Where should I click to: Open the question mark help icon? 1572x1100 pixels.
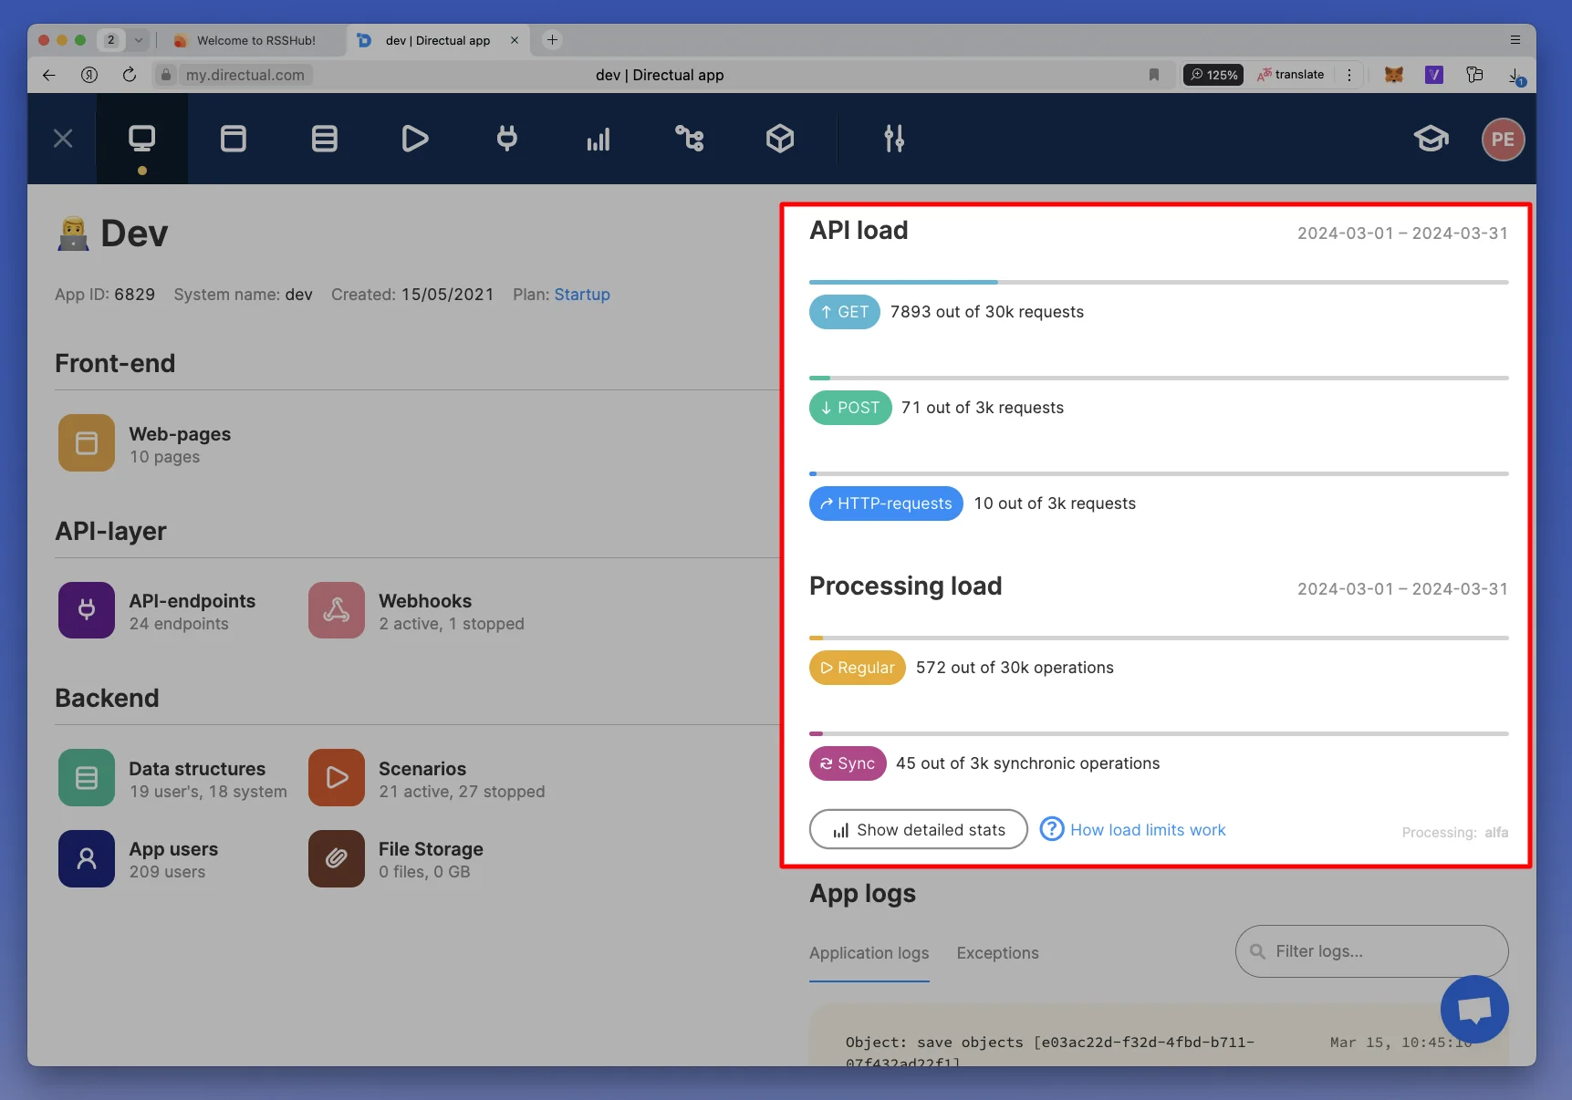point(1052,828)
